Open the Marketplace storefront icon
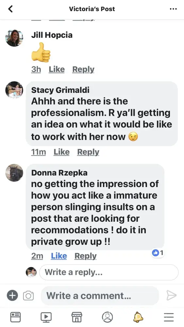 pos(77,317)
